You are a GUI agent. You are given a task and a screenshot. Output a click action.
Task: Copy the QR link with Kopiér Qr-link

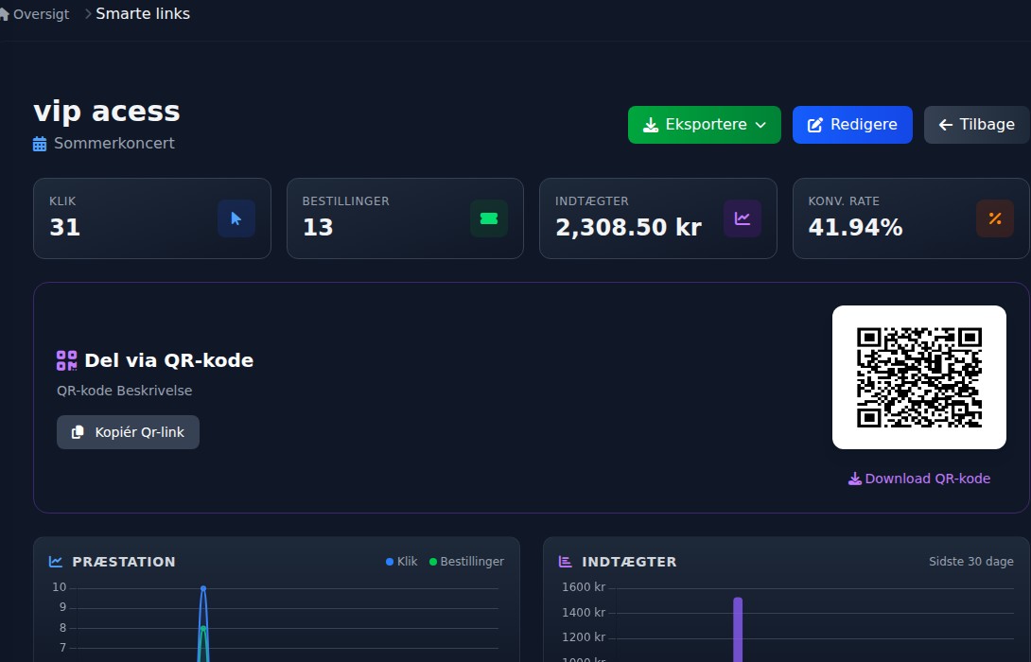pyautogui.click(x=129, y=432)
